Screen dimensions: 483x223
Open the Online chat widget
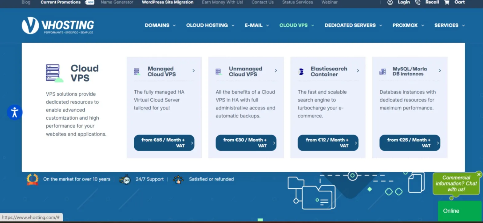(x=460, y=211)
